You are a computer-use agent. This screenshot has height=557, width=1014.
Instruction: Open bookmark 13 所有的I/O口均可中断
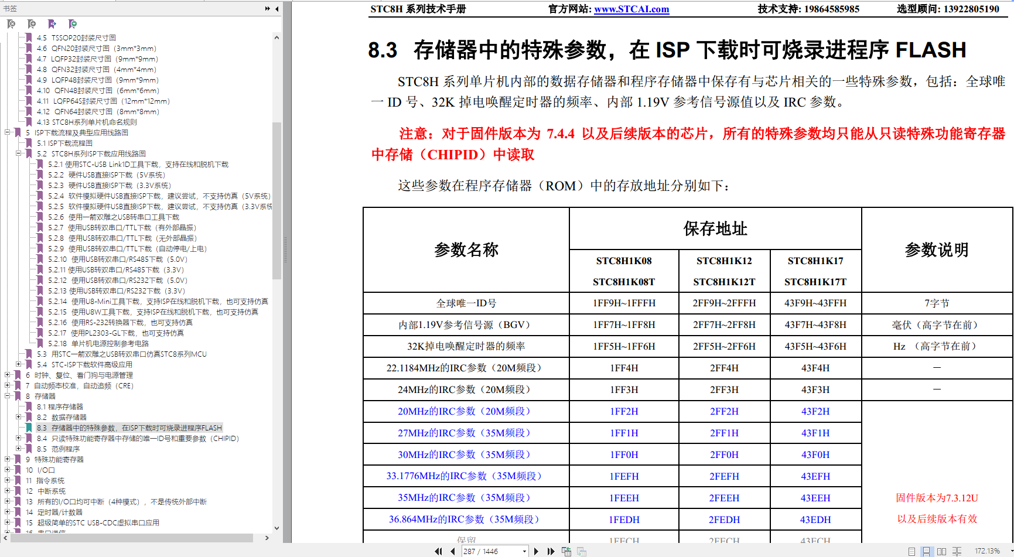click(116, 501)
